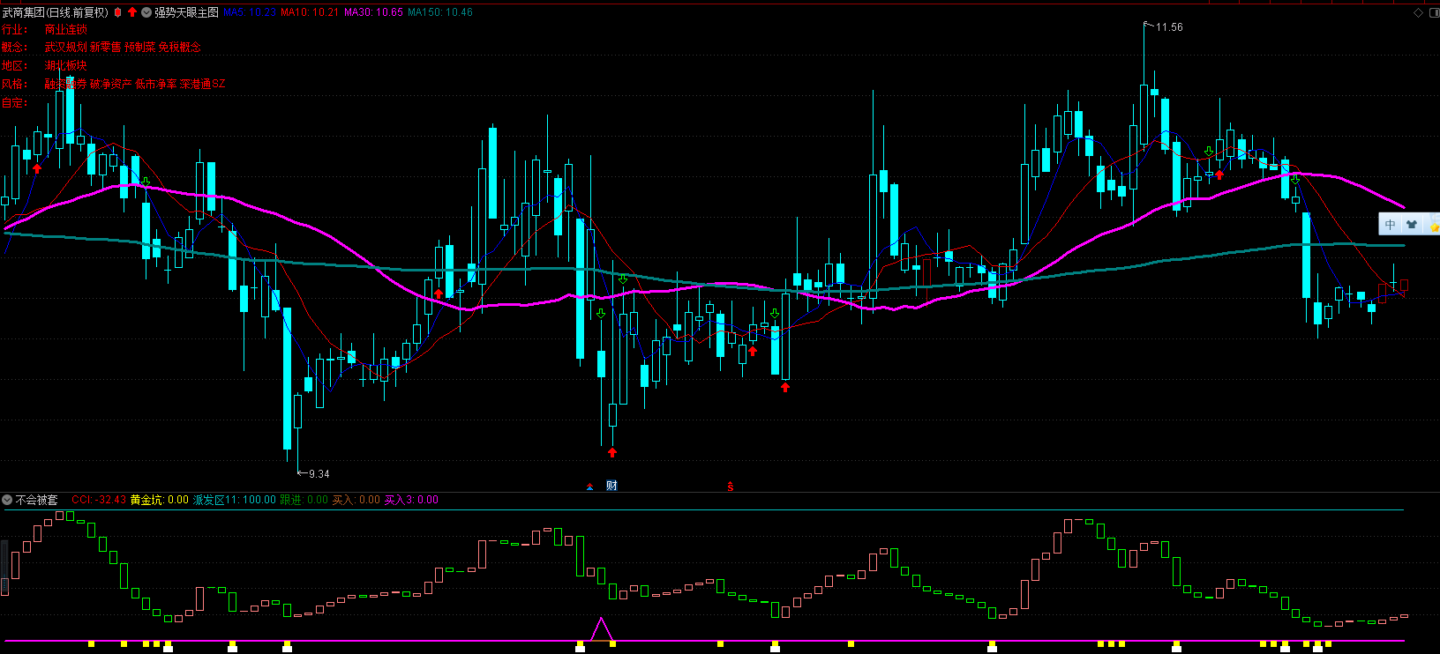Click the CCI: -32.43 indicator value

pos(99,500)
